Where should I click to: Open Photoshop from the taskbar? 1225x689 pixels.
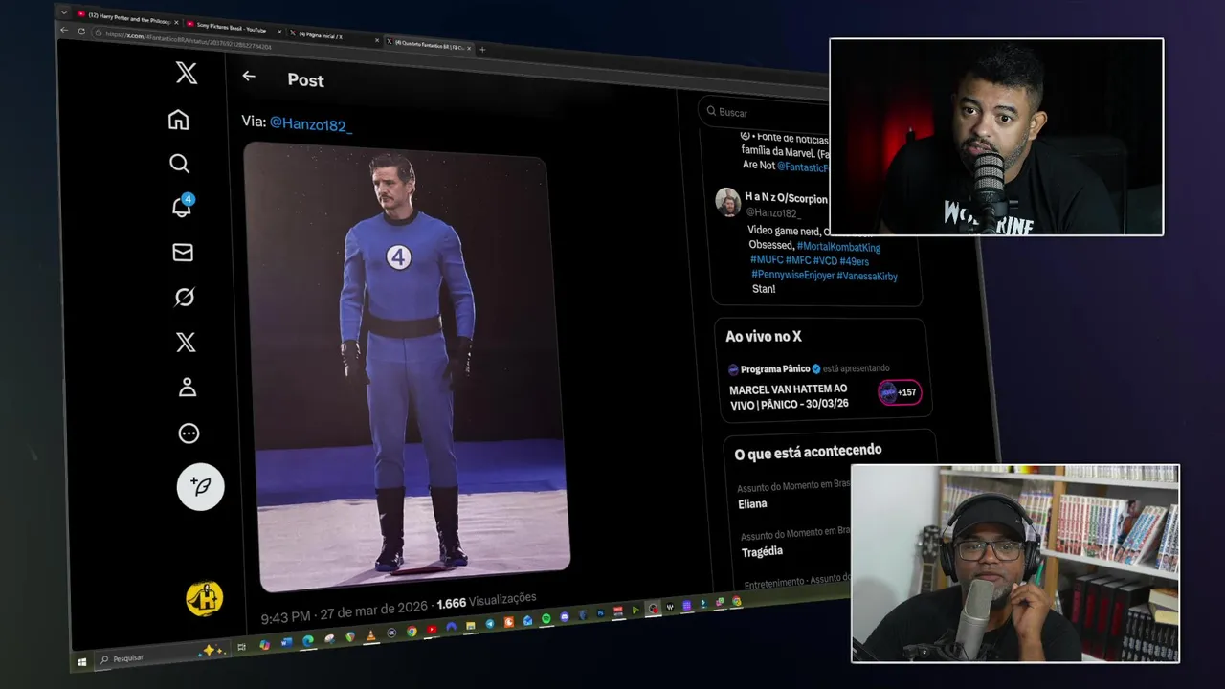(x=601, y=612)
